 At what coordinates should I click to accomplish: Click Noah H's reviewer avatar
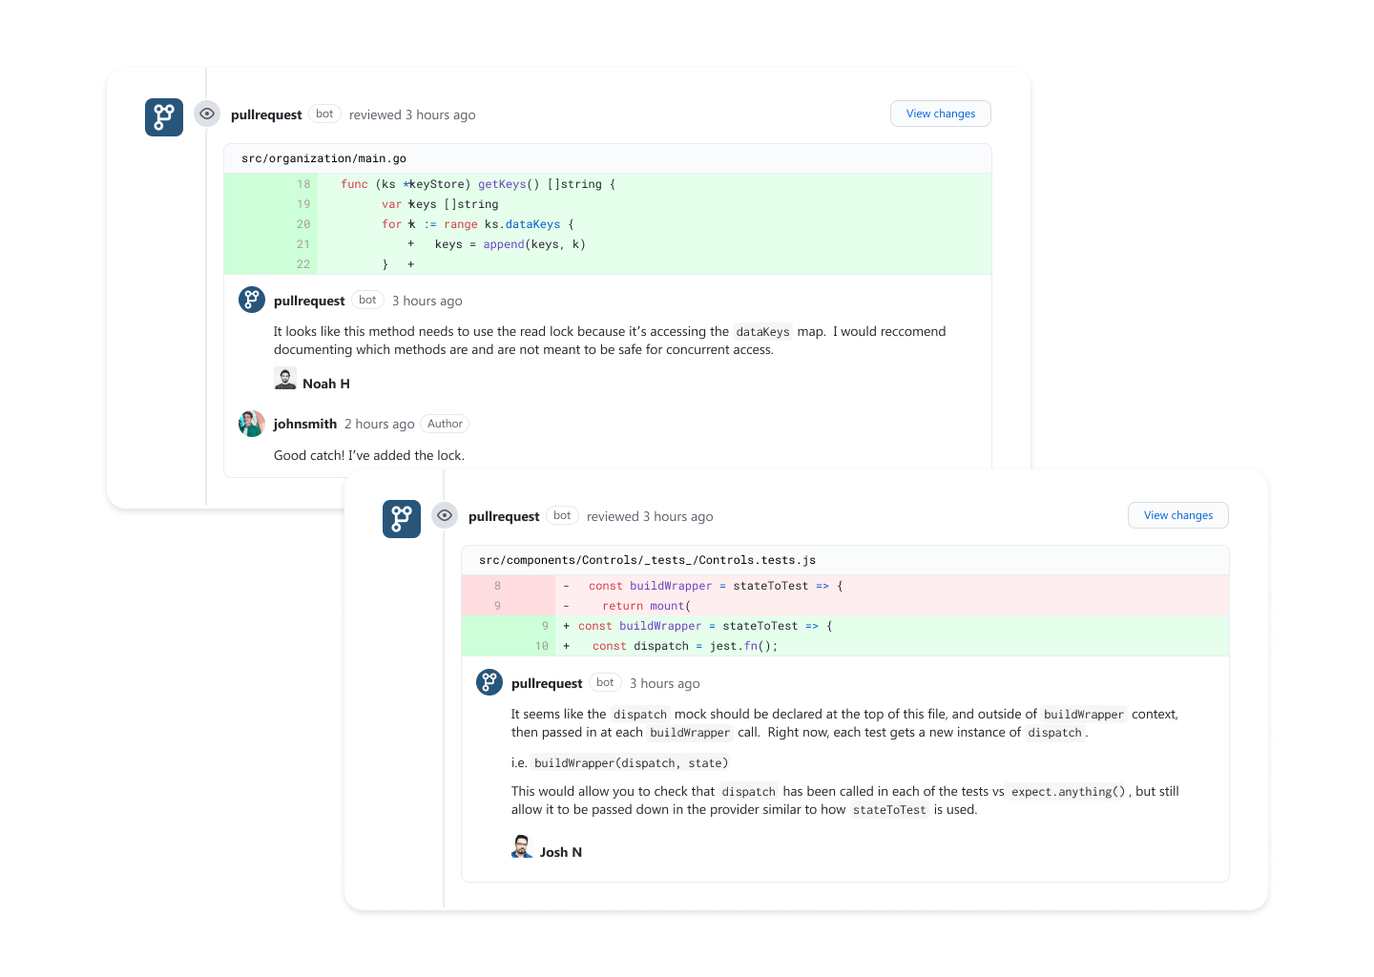click(x=285, y=380)
